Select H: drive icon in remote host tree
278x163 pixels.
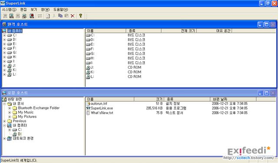click(x=10, y=57)
